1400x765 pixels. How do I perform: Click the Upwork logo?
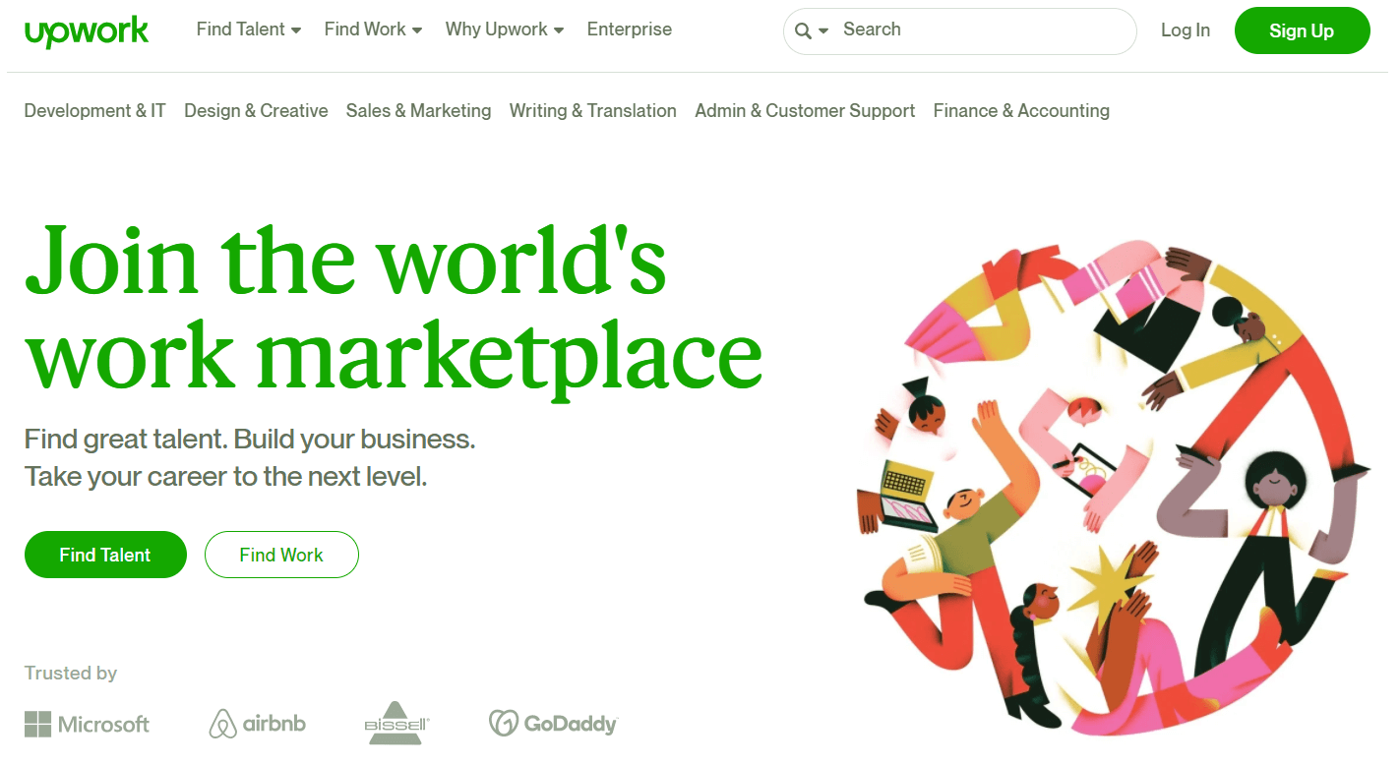[87, 31]
